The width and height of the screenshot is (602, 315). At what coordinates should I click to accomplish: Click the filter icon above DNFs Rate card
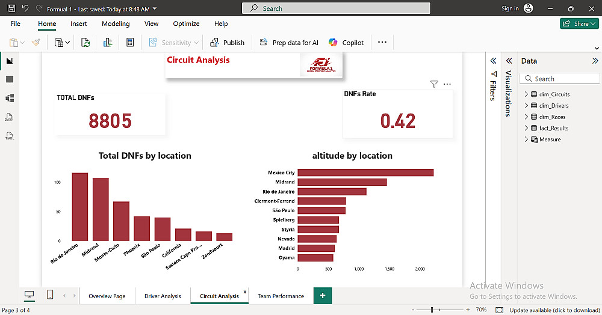[x=434, y=84]
